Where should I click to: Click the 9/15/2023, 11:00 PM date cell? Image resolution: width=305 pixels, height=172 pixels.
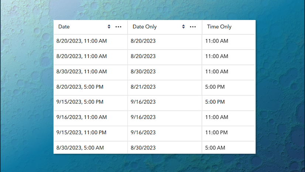click(81, 132)
